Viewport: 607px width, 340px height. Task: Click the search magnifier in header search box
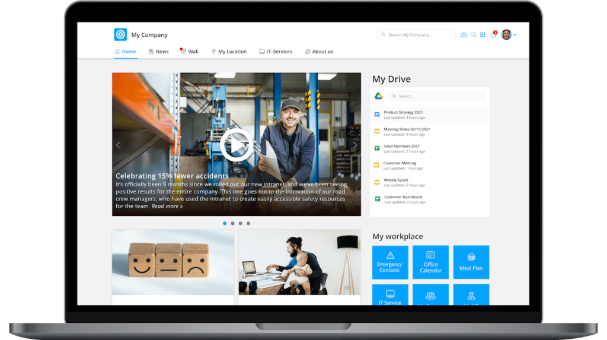(384, 34)
